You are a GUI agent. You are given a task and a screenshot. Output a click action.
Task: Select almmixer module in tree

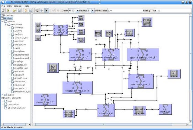19,41
